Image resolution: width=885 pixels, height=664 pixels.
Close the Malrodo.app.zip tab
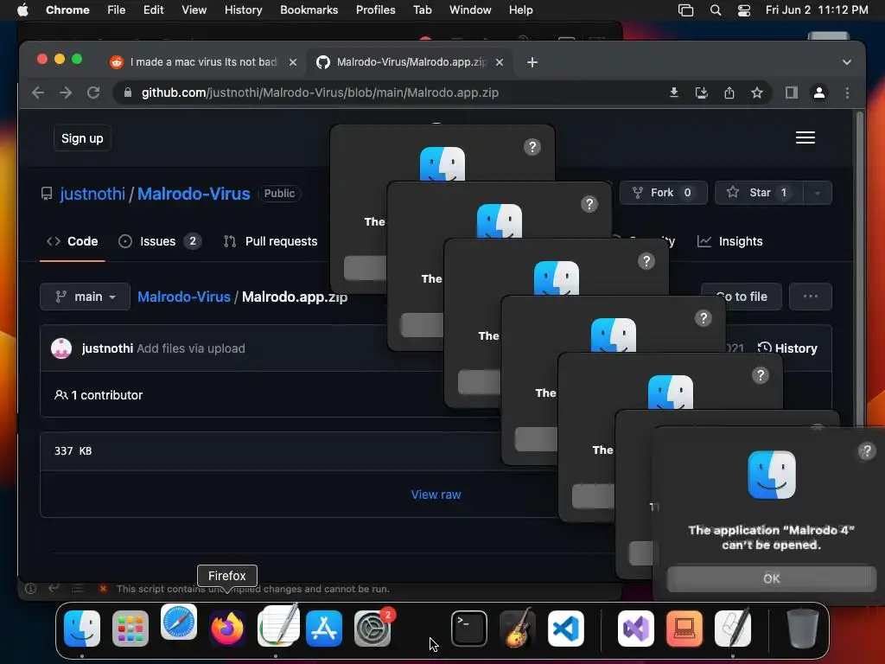499,62
